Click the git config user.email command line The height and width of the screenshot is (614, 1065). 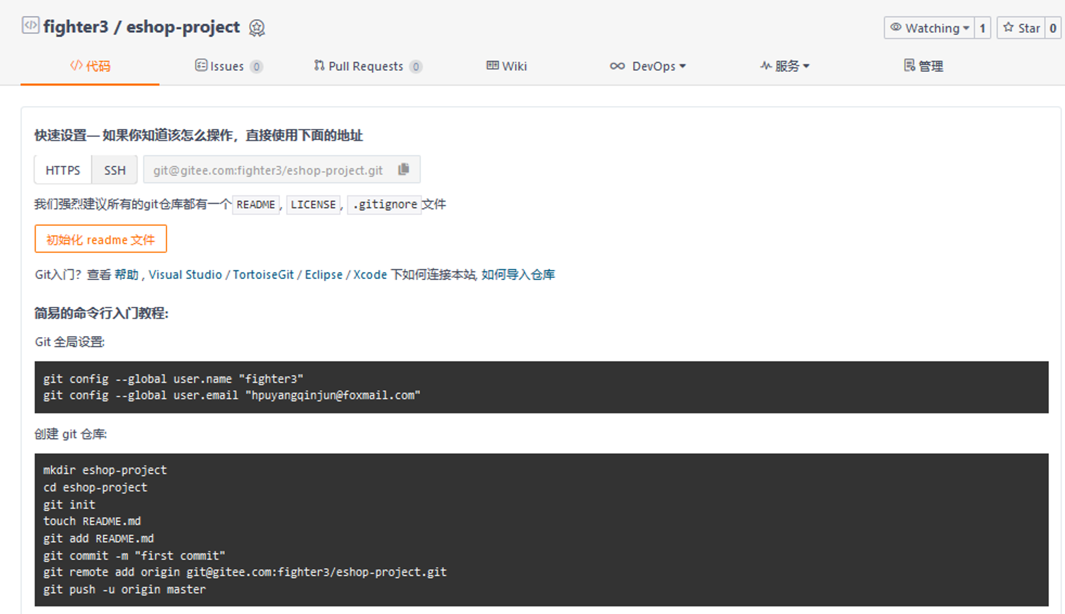pyautogui.click(x=232, y=395)
